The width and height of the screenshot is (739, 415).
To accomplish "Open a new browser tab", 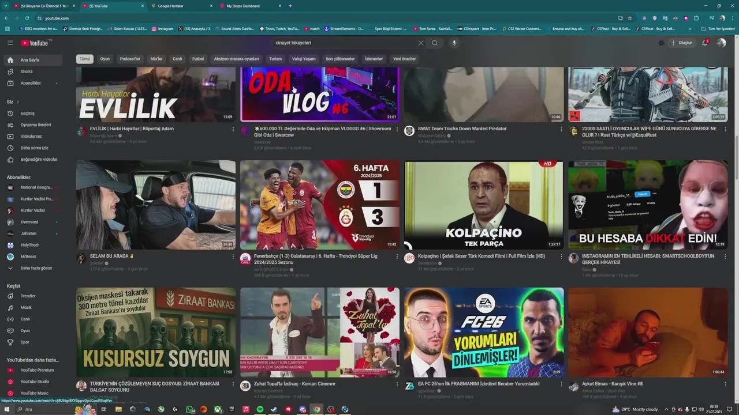I will [290, 6].
